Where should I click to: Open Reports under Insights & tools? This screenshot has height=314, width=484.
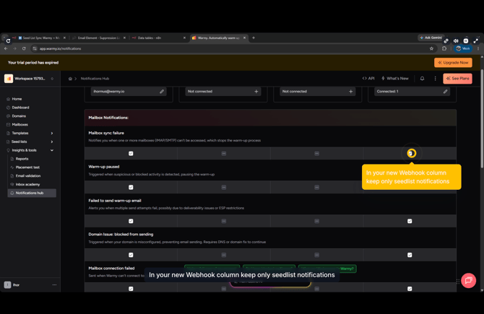coord(22,159)
